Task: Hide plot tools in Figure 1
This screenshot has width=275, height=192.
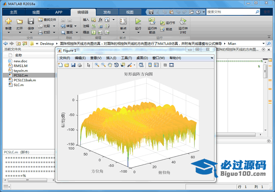Action: [165, 65]
